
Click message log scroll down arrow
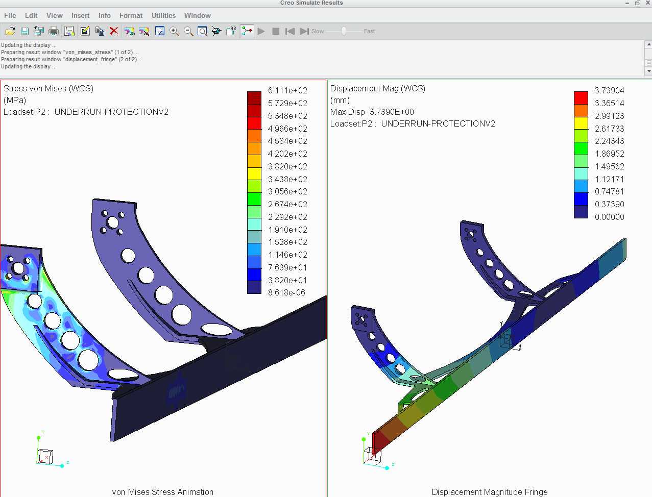(x=648, y=71)
